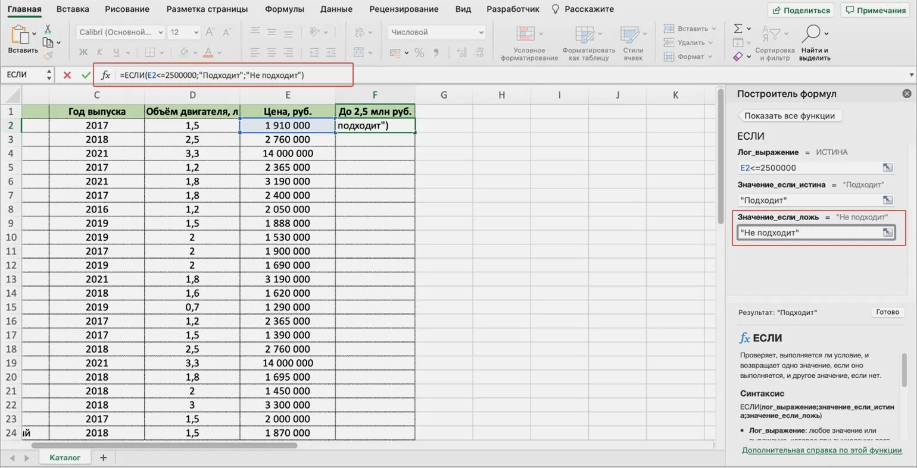Viewport: 917px width, 468px height.
Task: Open the Формулы ribbon tab
Action: 284,9
